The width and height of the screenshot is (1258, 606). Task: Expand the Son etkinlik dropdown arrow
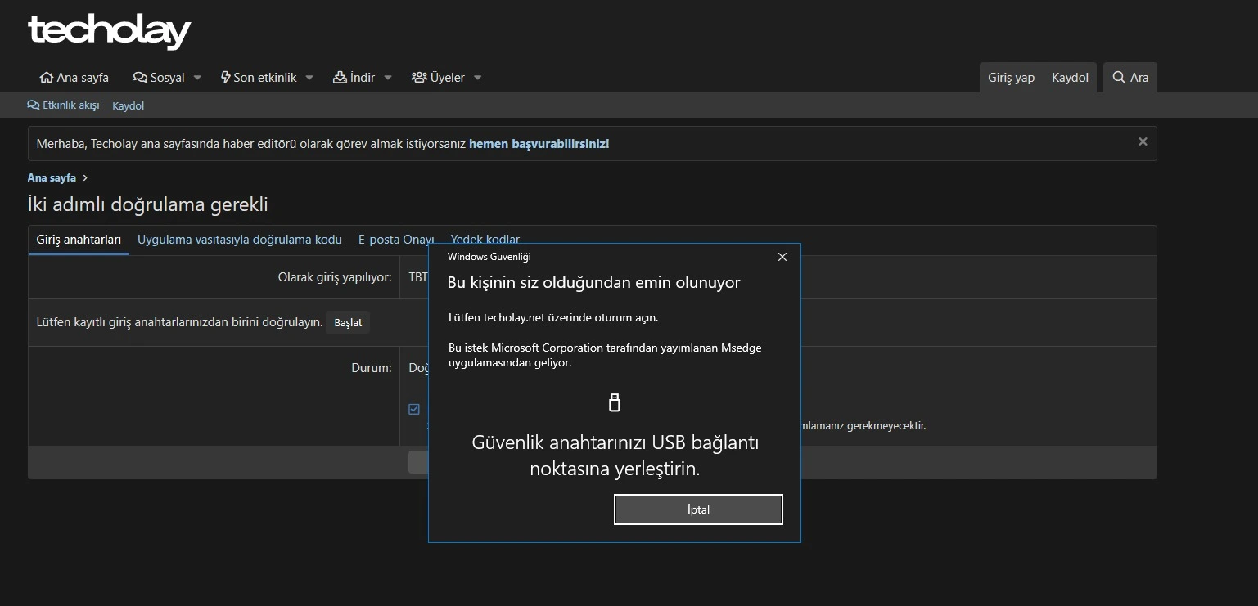pyautogui.click(x=309, y=78)
